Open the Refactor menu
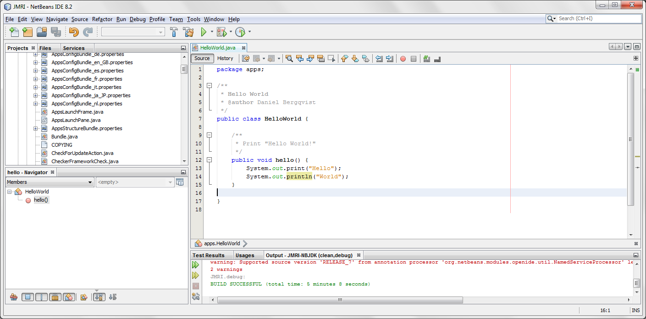 pos(102,19)
